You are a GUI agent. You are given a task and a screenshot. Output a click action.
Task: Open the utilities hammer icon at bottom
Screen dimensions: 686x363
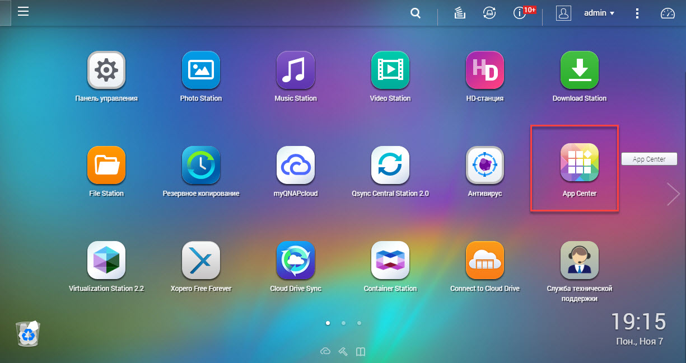point(343,351)
